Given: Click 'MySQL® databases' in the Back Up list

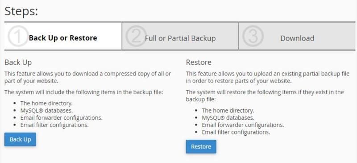Looking at the screenshot, I should coord(47,111).
